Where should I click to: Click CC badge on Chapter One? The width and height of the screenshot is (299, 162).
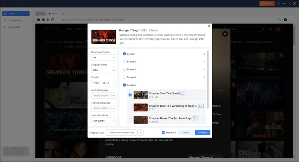pos(182,94)
